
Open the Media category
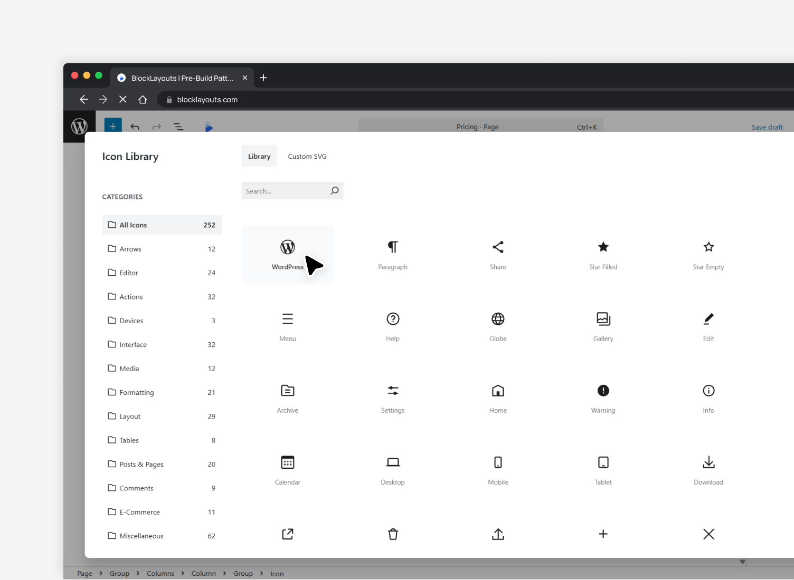(162, 369)
